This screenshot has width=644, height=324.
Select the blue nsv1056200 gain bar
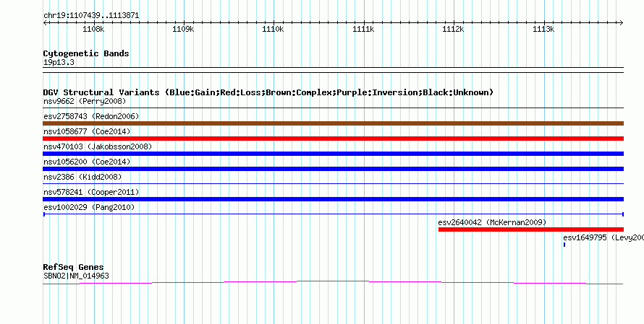(333, 169)
